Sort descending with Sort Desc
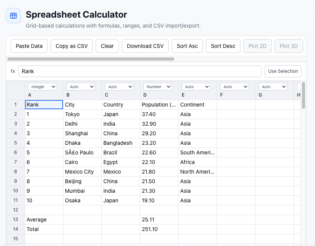Screen dimensions: 315x246 click(x=223, y=46)
